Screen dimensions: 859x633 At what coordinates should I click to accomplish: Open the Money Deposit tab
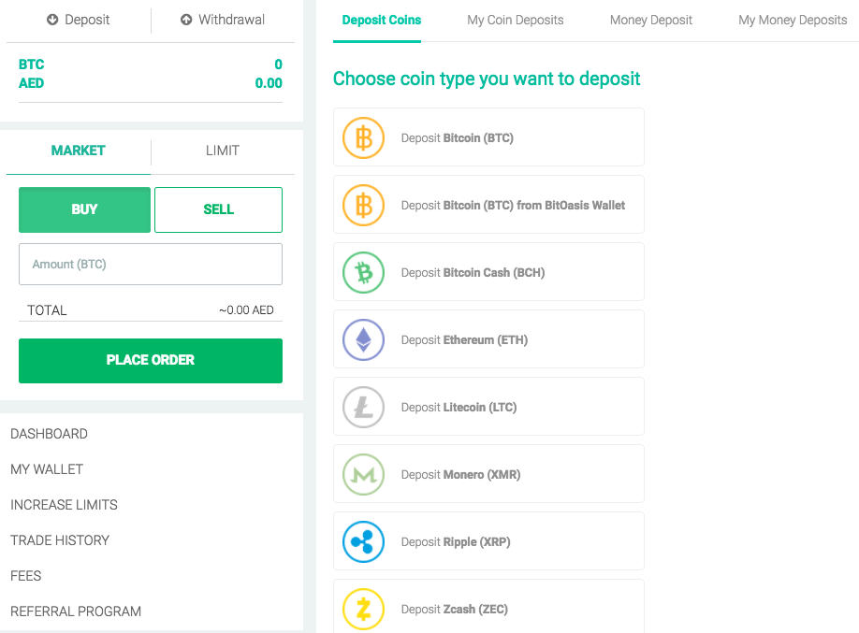(651, 21)
